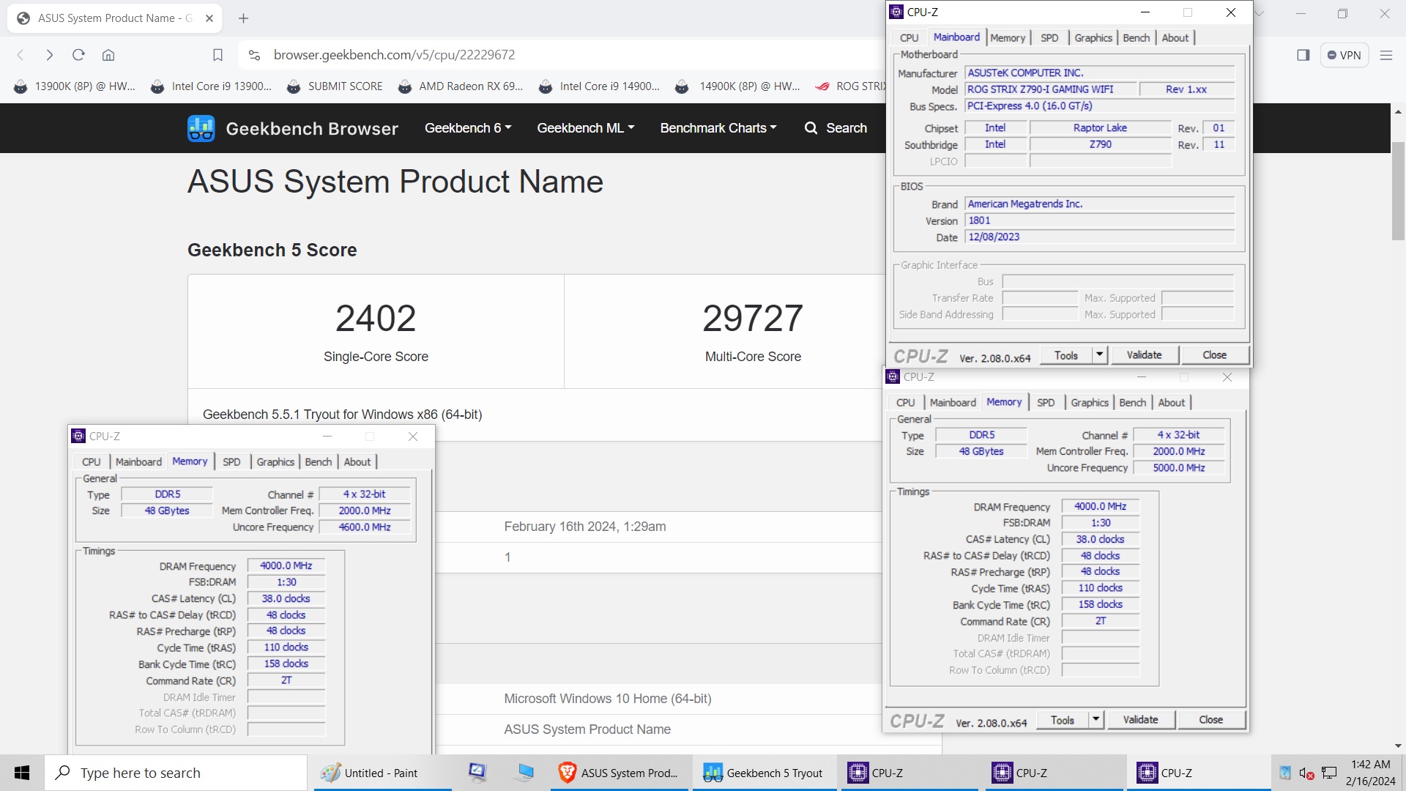Toggle the browser sidebar panel icon

click(x=1303, y=55)
